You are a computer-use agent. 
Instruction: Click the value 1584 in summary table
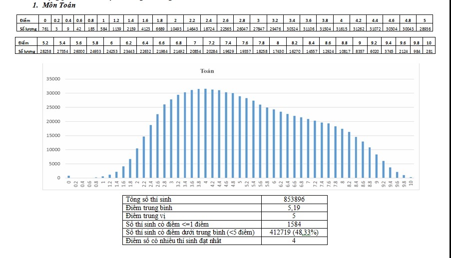(x=294, y=224)
